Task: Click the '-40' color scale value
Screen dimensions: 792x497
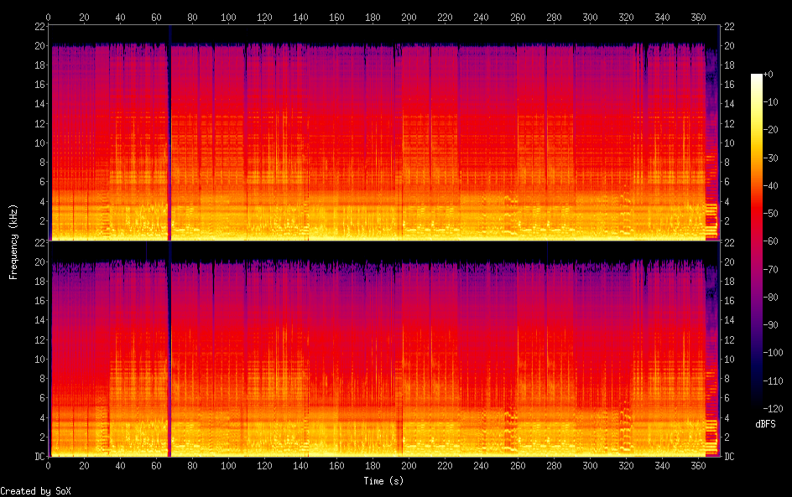Action: [770, 186]
